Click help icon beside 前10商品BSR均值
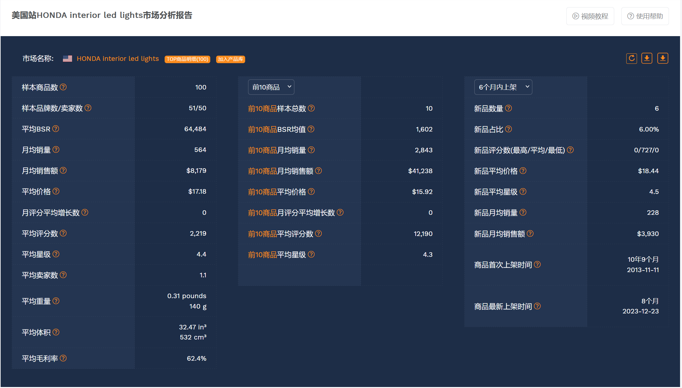 (x=311, y=129)
